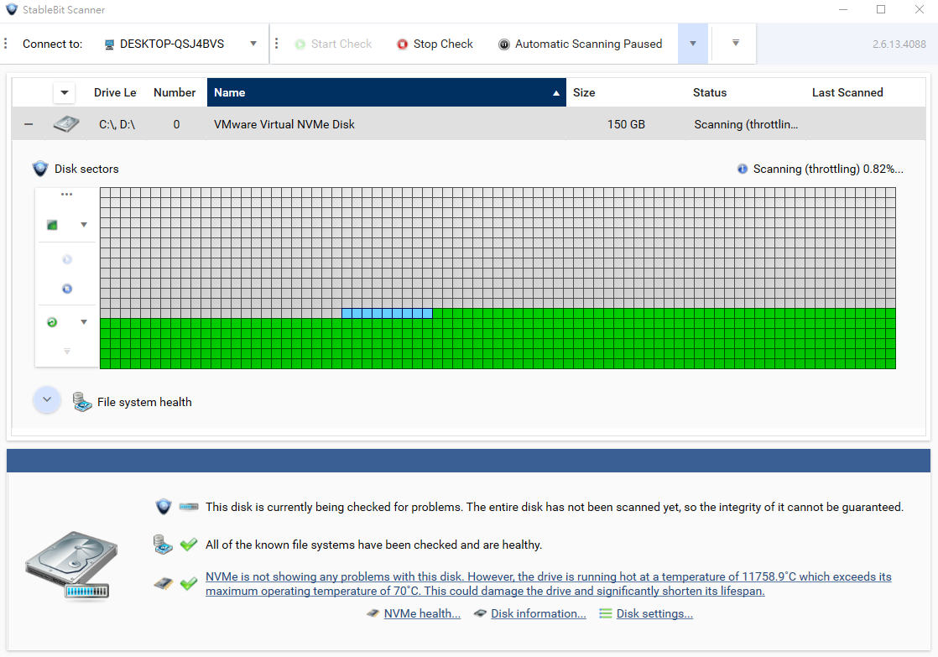Click the Scanning (throttlin... status cell
This screenshot has width=938, height=657.
pos(746,124)
